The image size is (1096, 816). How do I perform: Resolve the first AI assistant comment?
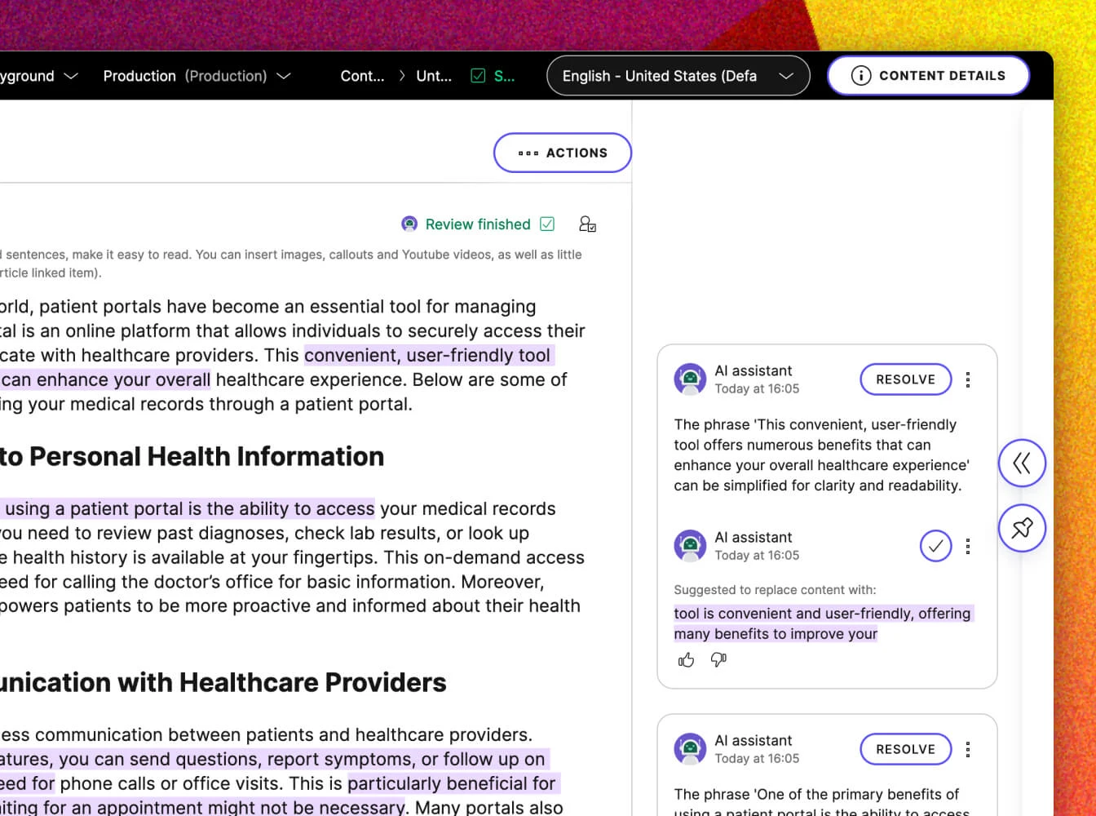click(x=905, y=379)
